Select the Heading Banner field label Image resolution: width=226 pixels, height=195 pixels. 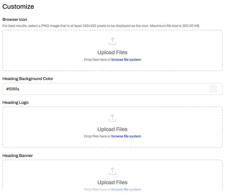pos(17,156)
